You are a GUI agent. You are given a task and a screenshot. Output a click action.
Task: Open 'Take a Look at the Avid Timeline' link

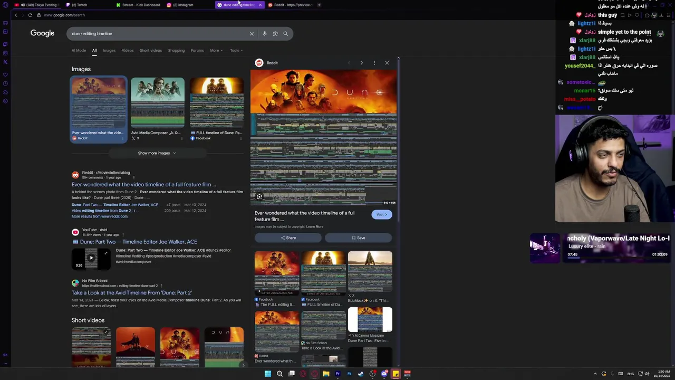point(132,292)
